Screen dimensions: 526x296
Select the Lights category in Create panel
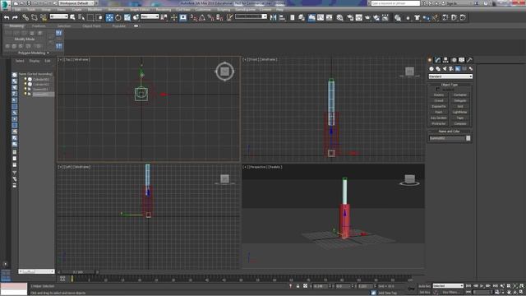point(445,68)
